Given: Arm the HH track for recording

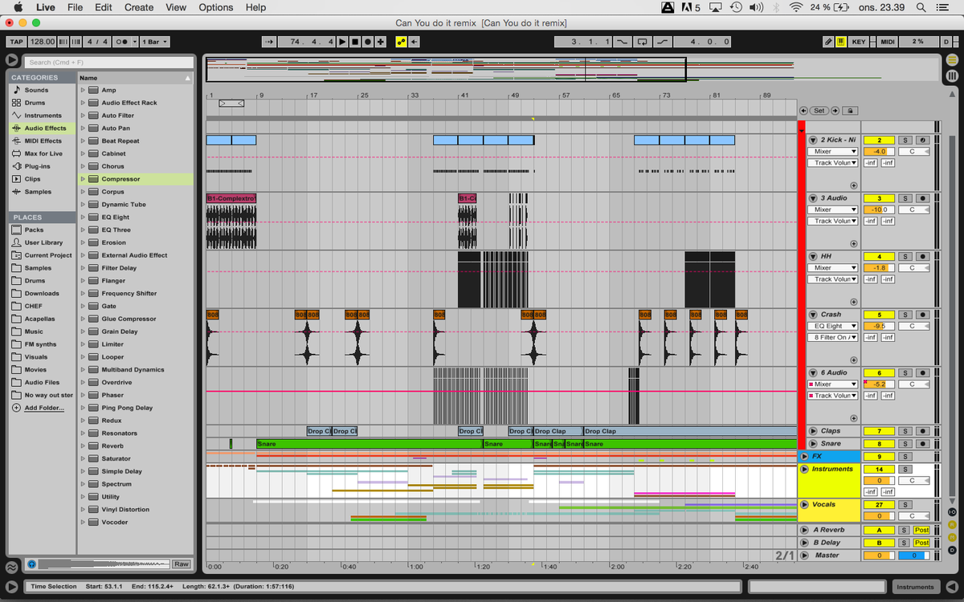Looking at the screenshot, I should click(x=923, y=257).
